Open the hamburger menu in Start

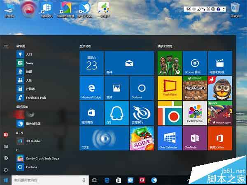[x=6, y=46]
